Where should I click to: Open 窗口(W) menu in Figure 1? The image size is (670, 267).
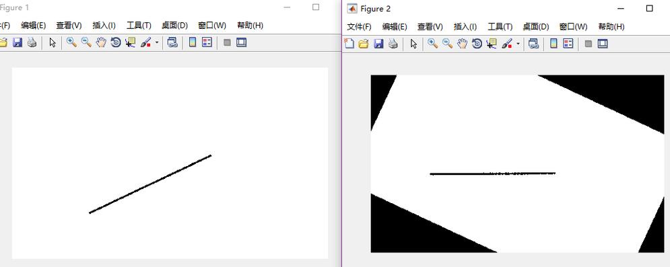pyautogui.click(x=212, y=25)
